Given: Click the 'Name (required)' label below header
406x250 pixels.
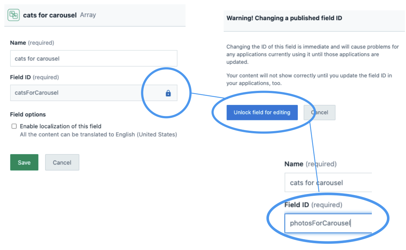Looking at the screenshot, I should point(32,43).
